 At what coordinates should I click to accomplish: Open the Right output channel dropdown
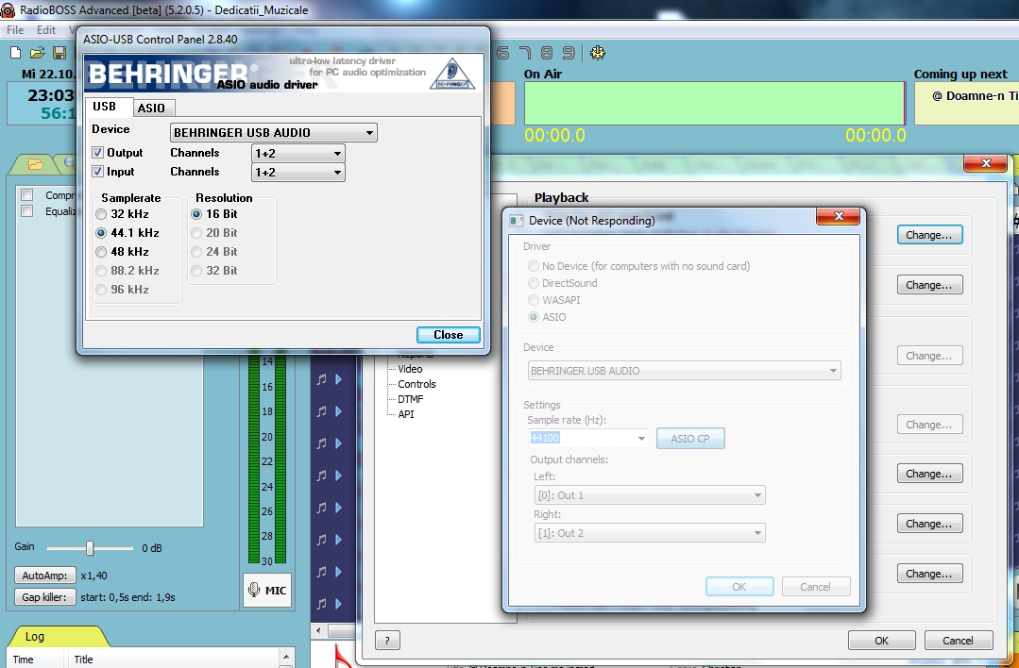[x=650, y=533]
